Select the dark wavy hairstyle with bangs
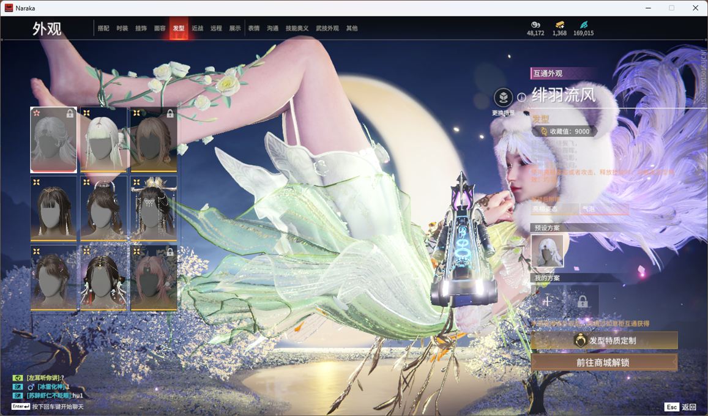 (x=53, y=209)
